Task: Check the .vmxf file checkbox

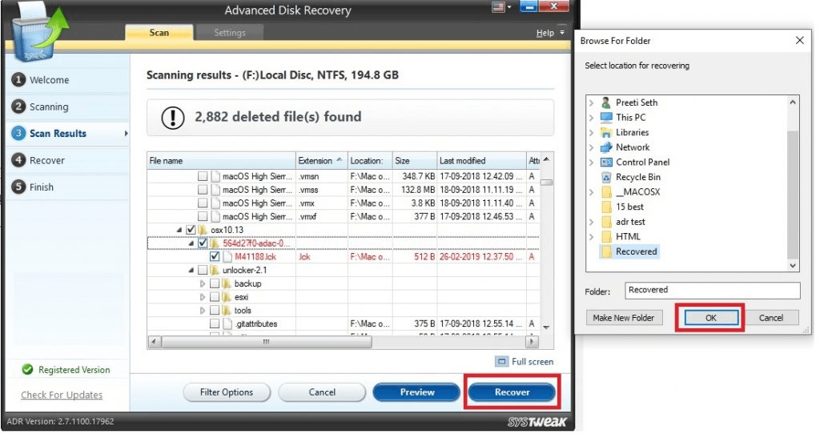Action: point(203,216)
